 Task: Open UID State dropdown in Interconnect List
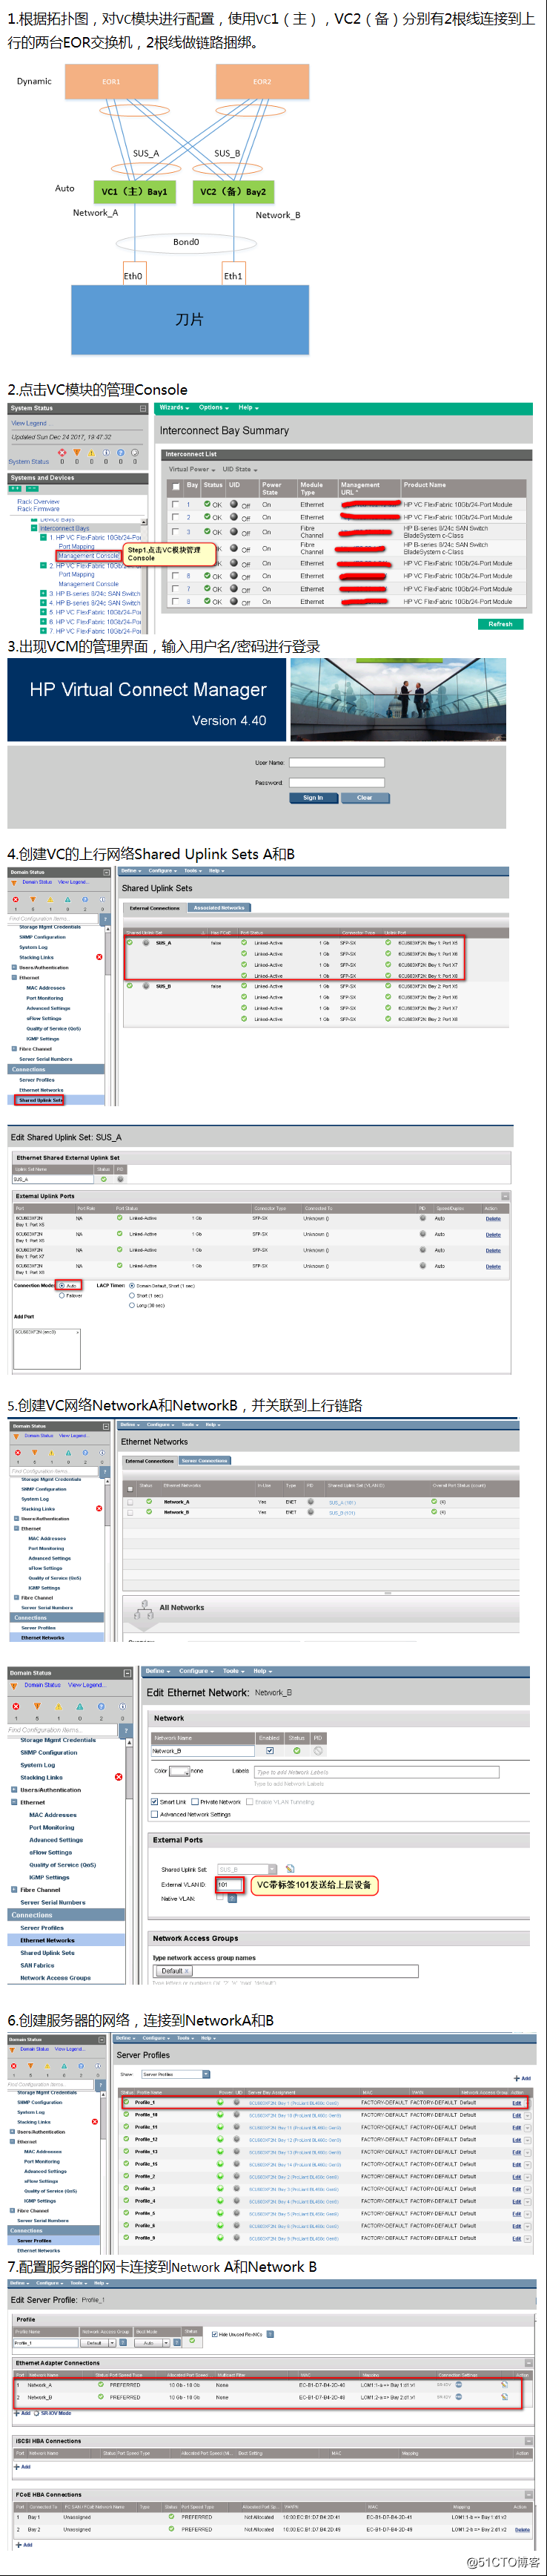tap(239, 469)
